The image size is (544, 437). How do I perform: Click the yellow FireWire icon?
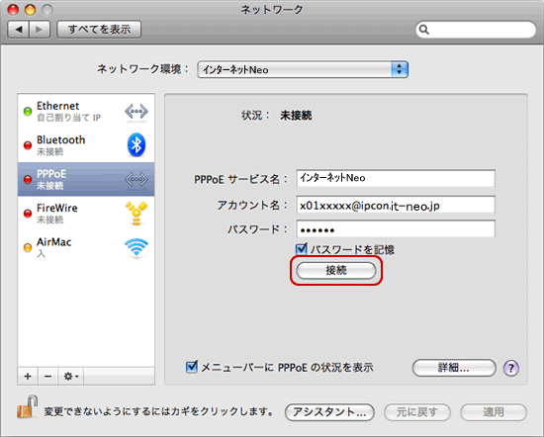click(136, 213)
